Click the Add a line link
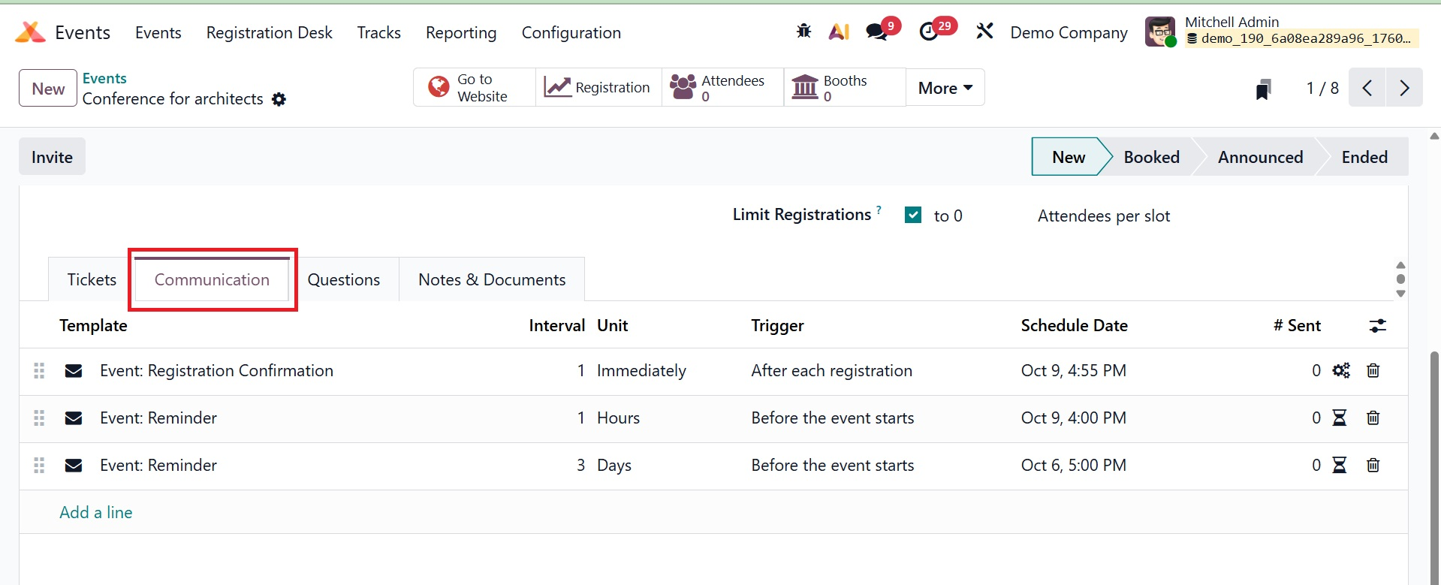The height and width of the screenshot is (585, 1441). [x=96, y=513]
